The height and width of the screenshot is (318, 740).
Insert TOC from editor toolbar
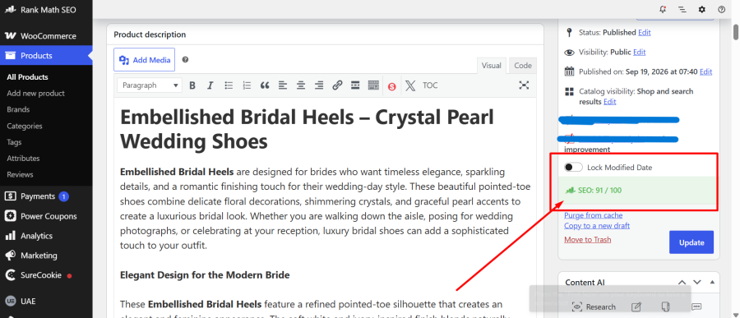(x=430, y=85)
